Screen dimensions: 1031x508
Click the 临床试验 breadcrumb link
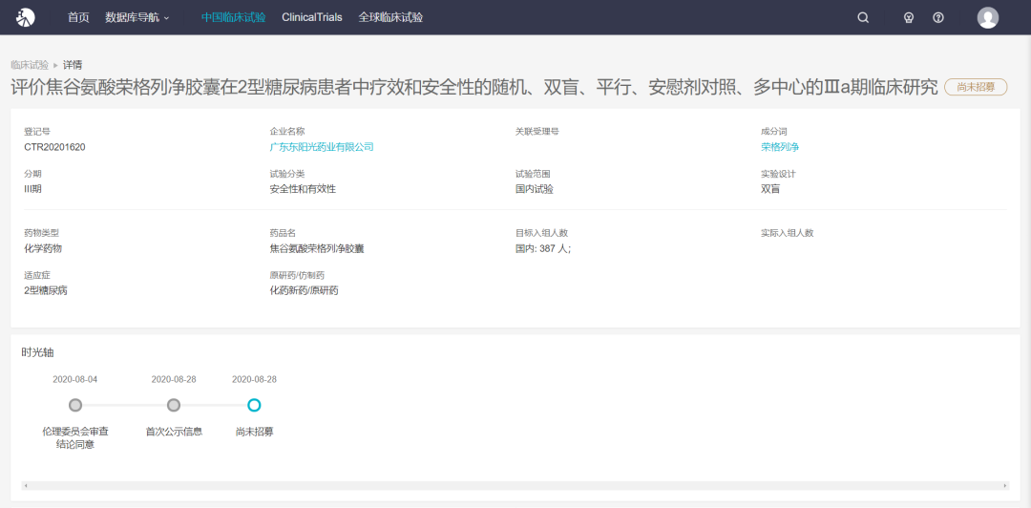click(30, 65)
